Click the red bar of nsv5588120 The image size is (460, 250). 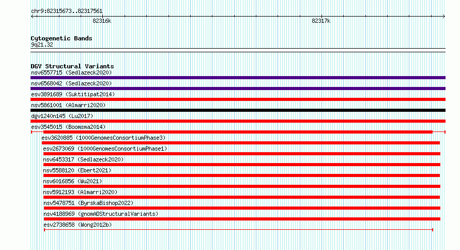[241, 175]
